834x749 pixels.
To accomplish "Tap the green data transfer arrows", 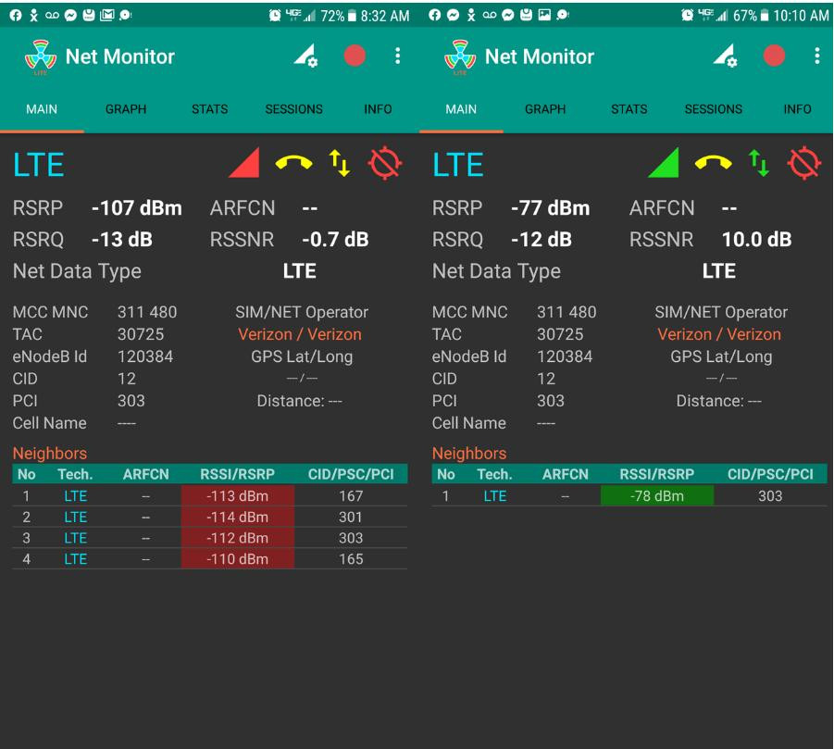I will point(759,163).
